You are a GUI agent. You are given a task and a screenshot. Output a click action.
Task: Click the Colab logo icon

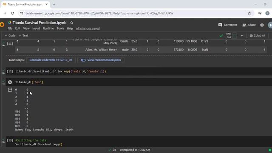coord(2,25)
